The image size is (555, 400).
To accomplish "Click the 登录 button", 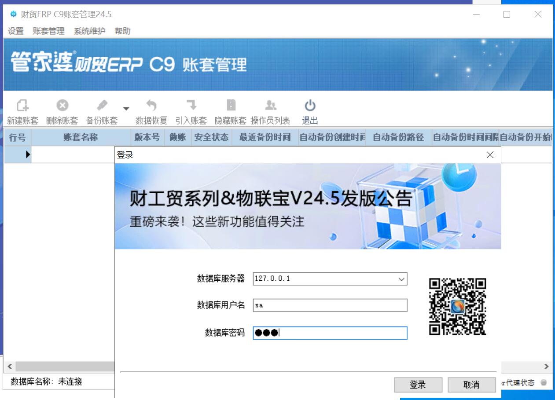I will click(x=418, y=385).
